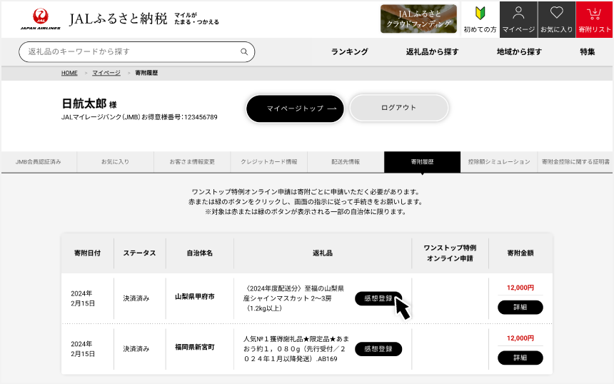Select the 配送先情報 tab

coord(346,162)
